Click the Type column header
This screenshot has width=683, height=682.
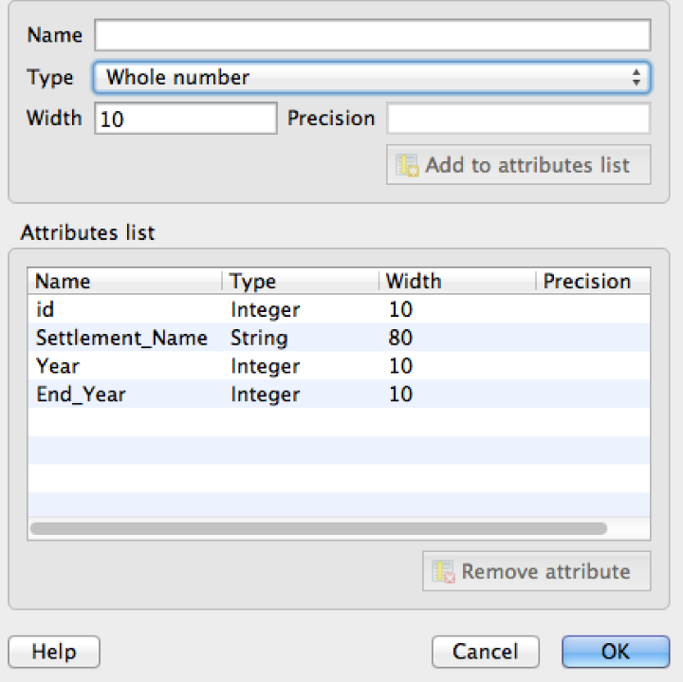[301, 281]
